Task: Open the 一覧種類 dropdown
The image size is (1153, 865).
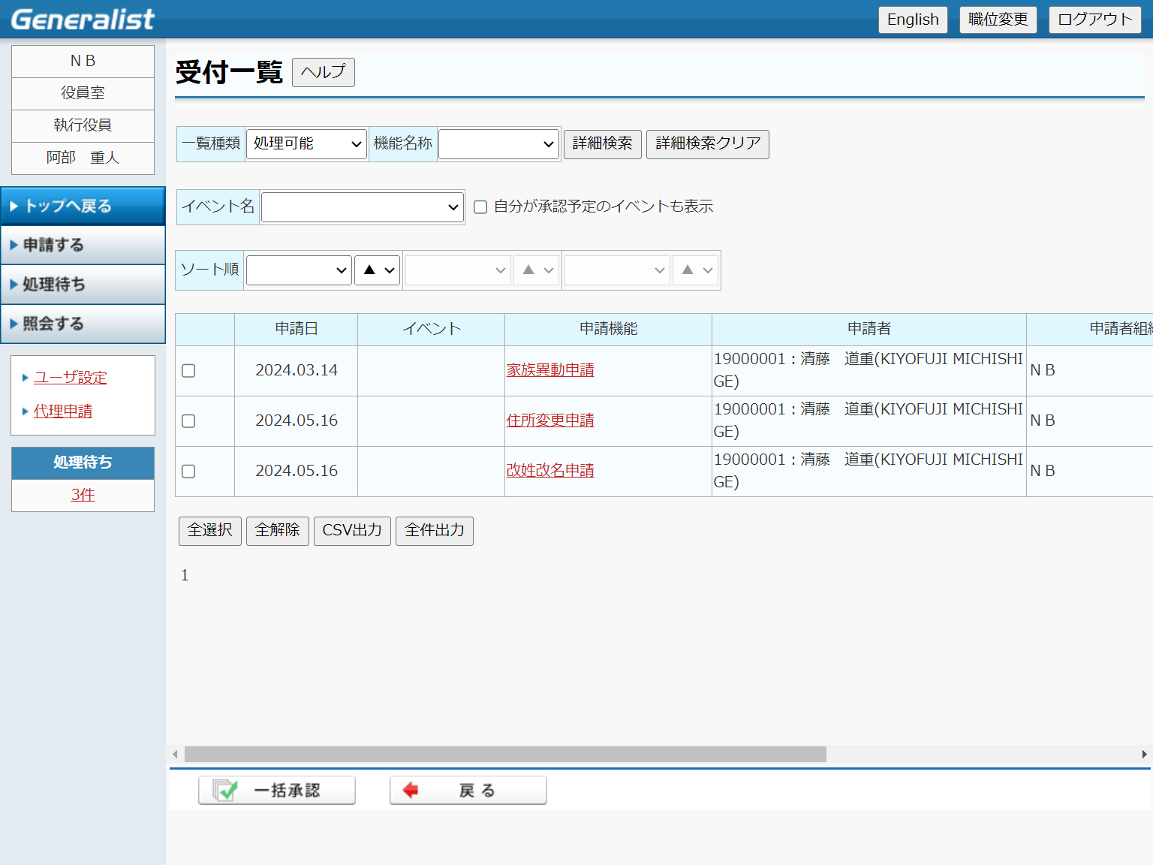Action: pyautogui.click(x=306, y=144)
